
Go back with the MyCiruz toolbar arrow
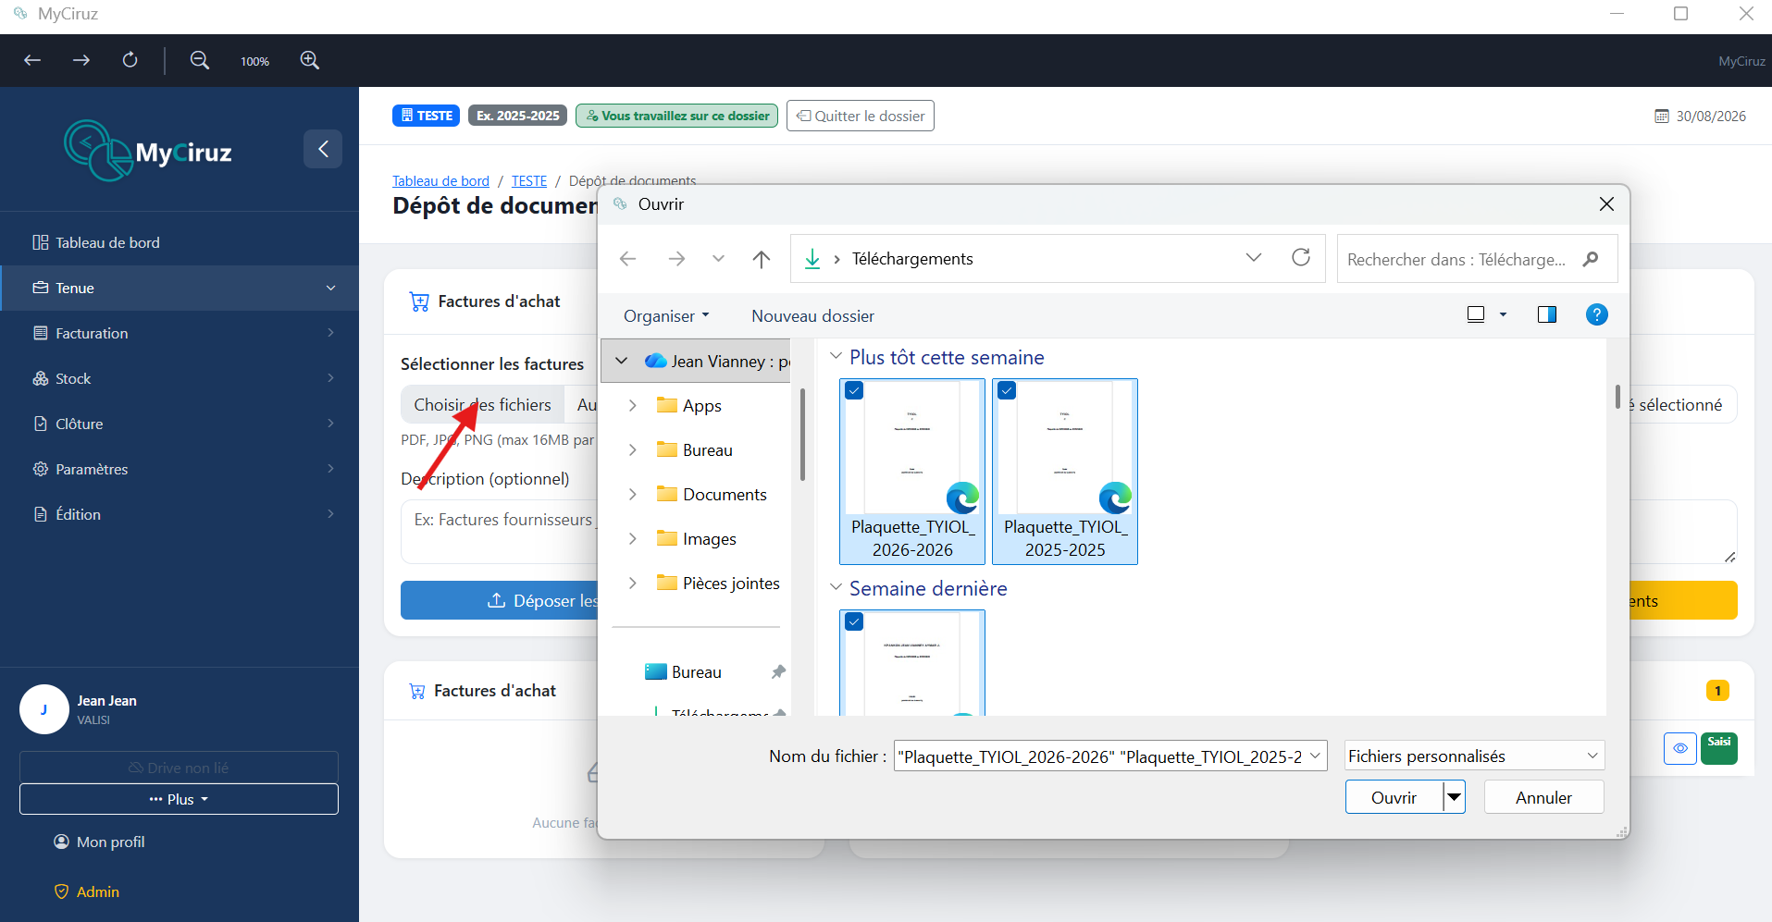(x=32, y=60)
